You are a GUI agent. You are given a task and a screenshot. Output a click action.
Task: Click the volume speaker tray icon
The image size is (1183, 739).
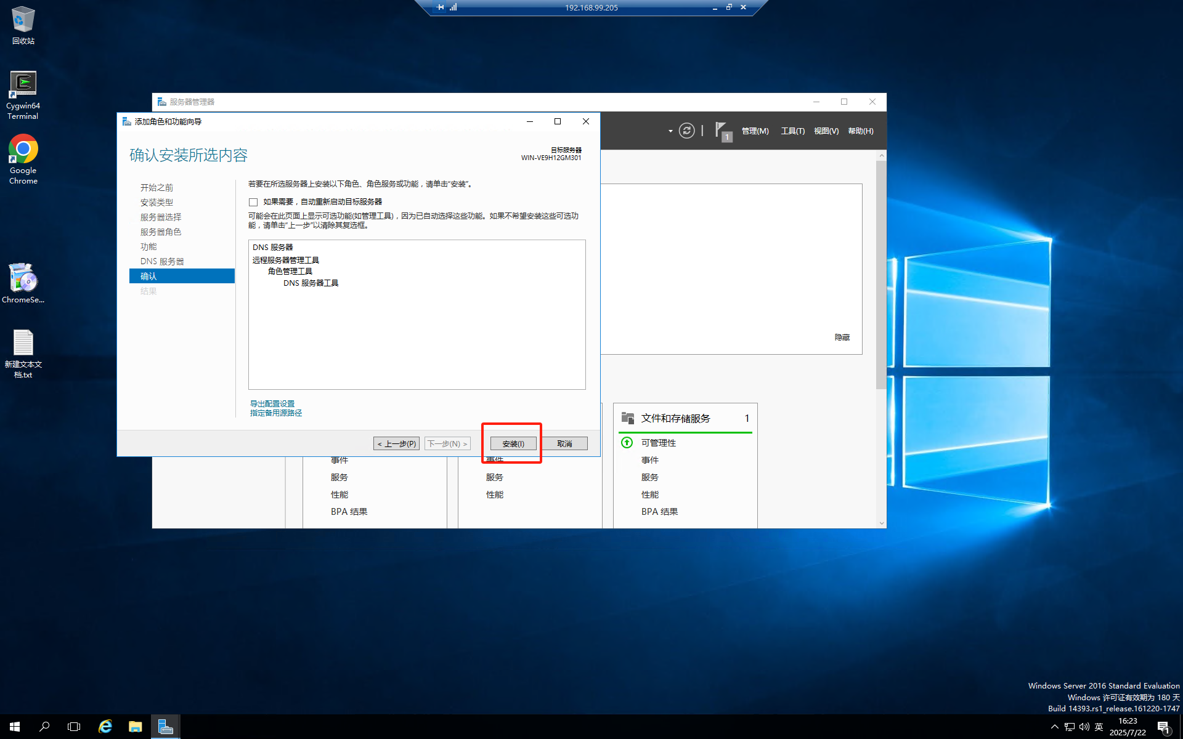(x=1084, y=727)
